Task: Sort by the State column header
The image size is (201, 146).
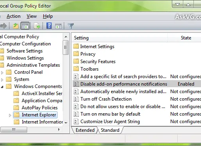Action: [x=186, y=38]
